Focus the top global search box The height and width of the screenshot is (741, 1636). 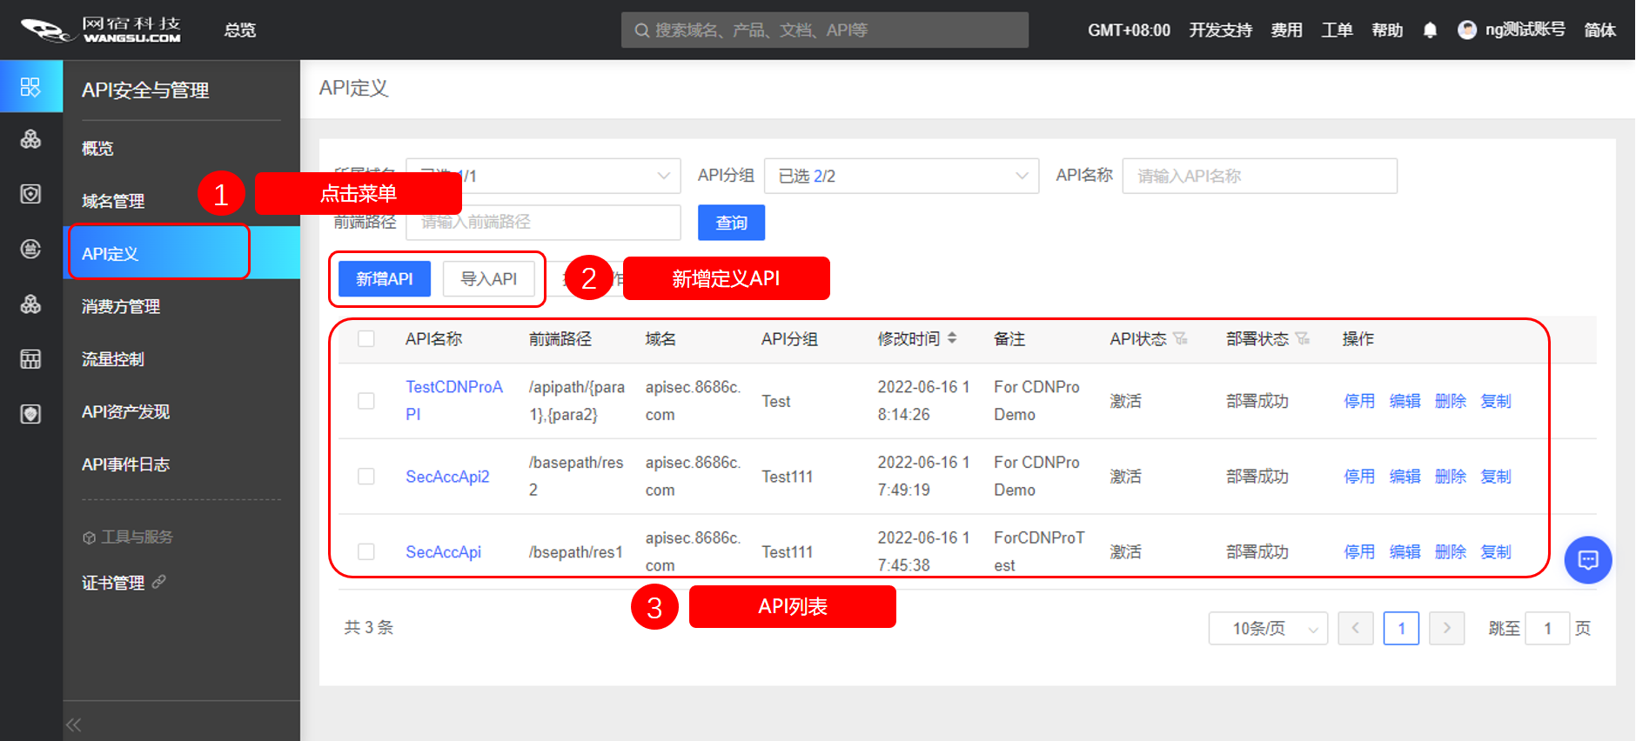pos(825,30)
